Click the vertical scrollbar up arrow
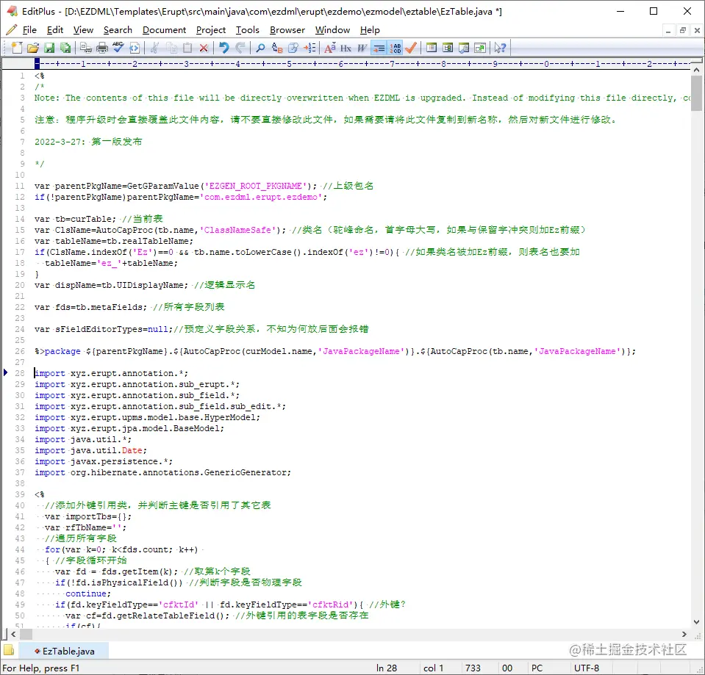 [x=696, y=70]
